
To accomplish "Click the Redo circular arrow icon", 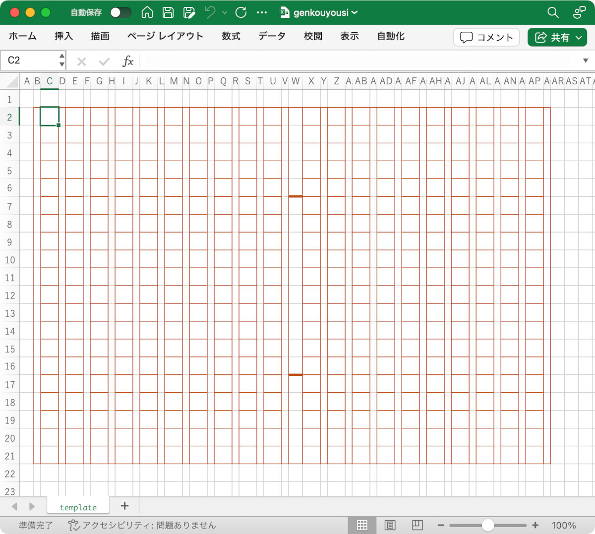I will coord(241,12).
